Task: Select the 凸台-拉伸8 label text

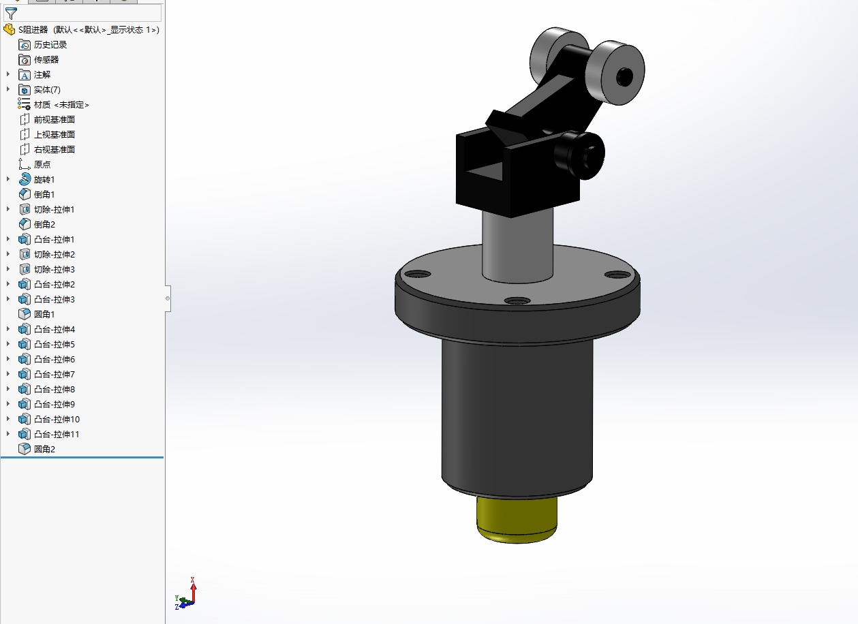Action: click(x=55, y=389)
